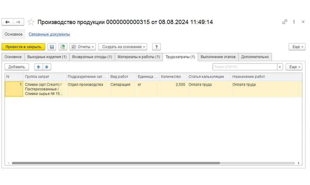Go back with the left arrow button
Image resolution: width=310 pixels, height=185 pixels.
click(x=7, y=22)
